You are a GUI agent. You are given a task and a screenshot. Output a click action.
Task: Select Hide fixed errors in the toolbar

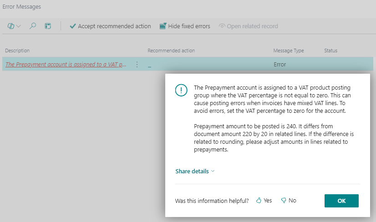185,26
